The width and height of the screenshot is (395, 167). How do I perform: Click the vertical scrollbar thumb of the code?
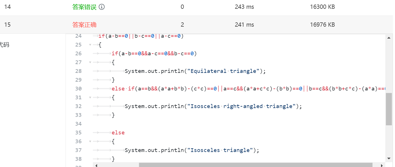389,109
